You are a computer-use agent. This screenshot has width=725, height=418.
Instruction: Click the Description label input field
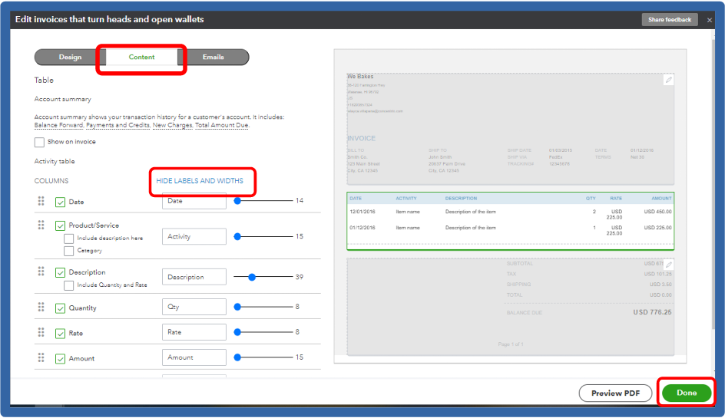(194, 277)
